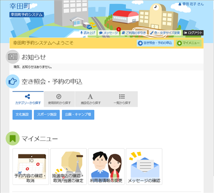Choose the スポーツ施設 category button

47,114
